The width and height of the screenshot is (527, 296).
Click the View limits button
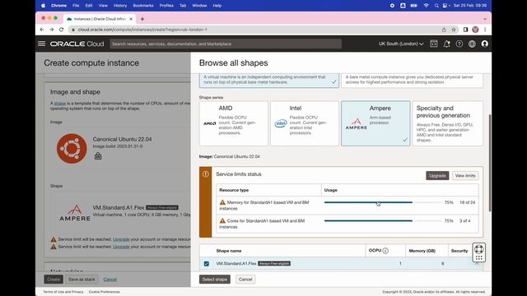click(465, 175)
